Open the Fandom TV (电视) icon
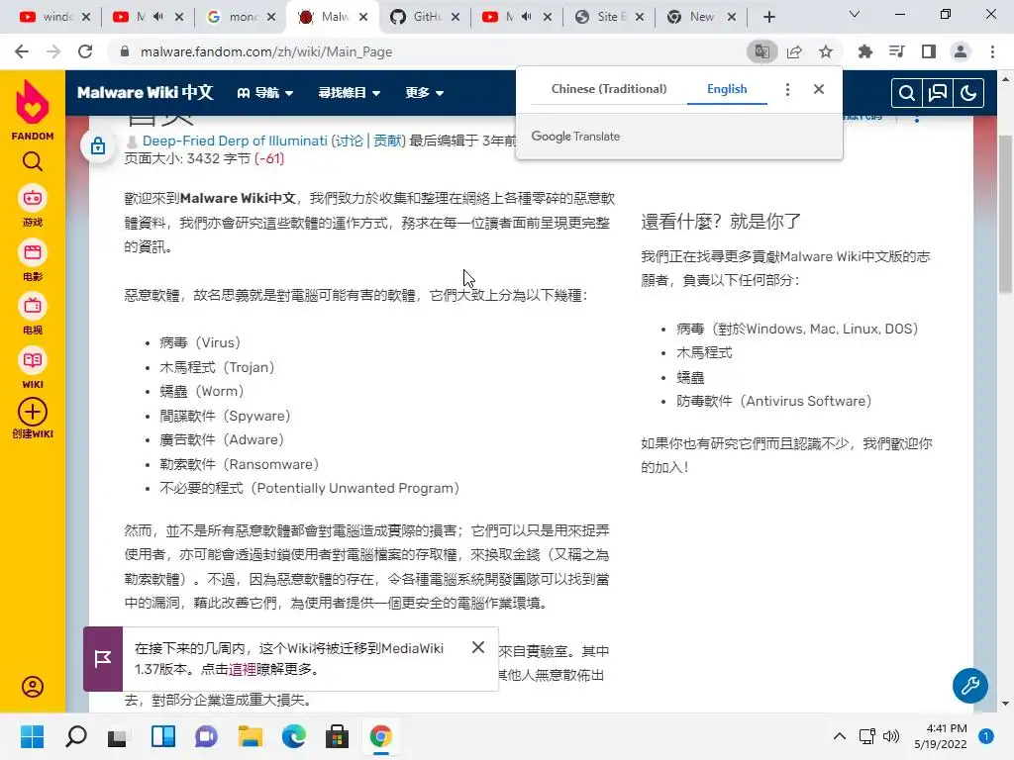 [33, 307]
